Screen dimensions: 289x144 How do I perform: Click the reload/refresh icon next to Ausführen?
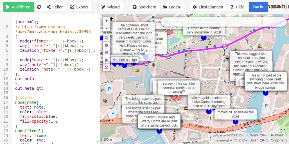39,7
